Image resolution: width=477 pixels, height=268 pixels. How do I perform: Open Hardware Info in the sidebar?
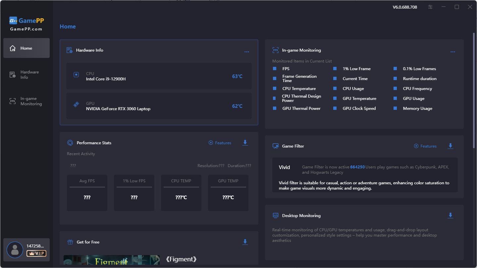point(26,74)
